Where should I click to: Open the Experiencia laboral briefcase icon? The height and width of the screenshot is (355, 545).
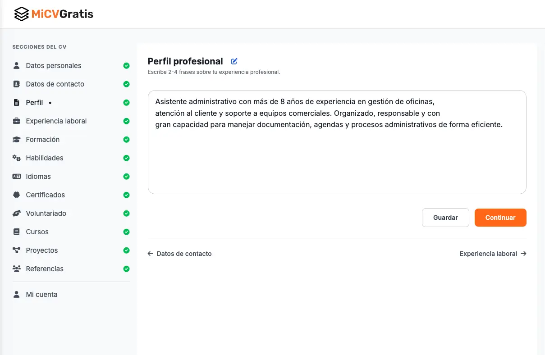pos(17,121)
